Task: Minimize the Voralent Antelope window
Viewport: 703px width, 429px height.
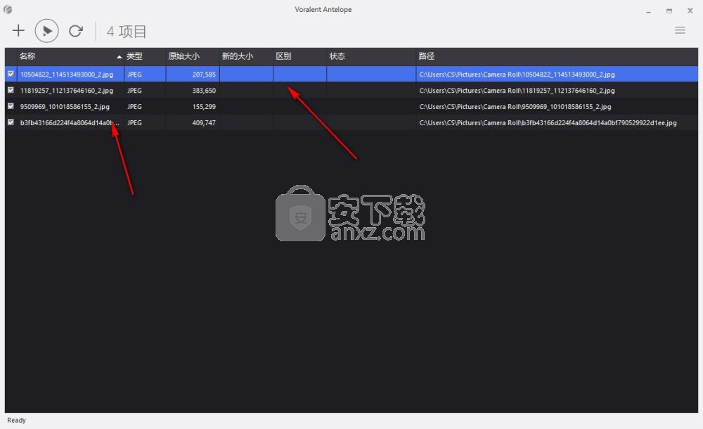Action: (x=648, y=11)
